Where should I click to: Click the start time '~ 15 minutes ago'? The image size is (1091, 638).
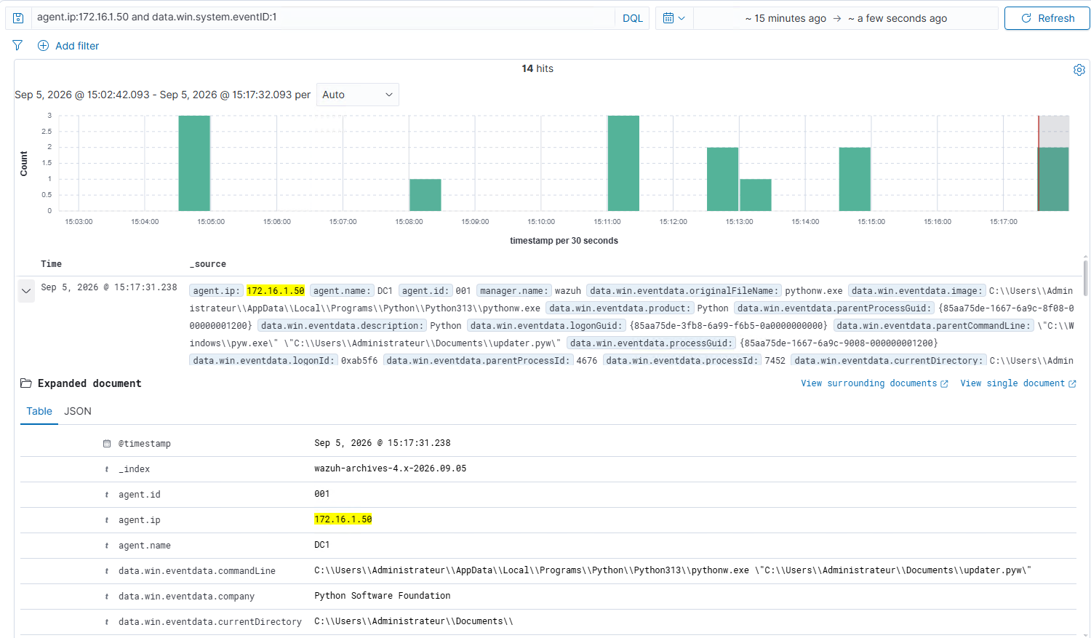coord(786,18)
